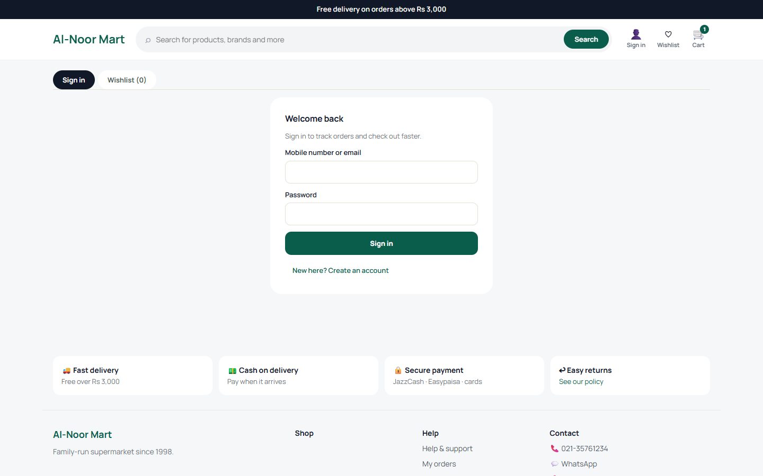Screen dimensions: 763x476
Task: Click the Help footer heading
Action: tap(430, 433)
